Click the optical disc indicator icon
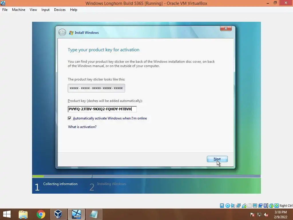Screen dimensions: 293x220 [227, 206]
